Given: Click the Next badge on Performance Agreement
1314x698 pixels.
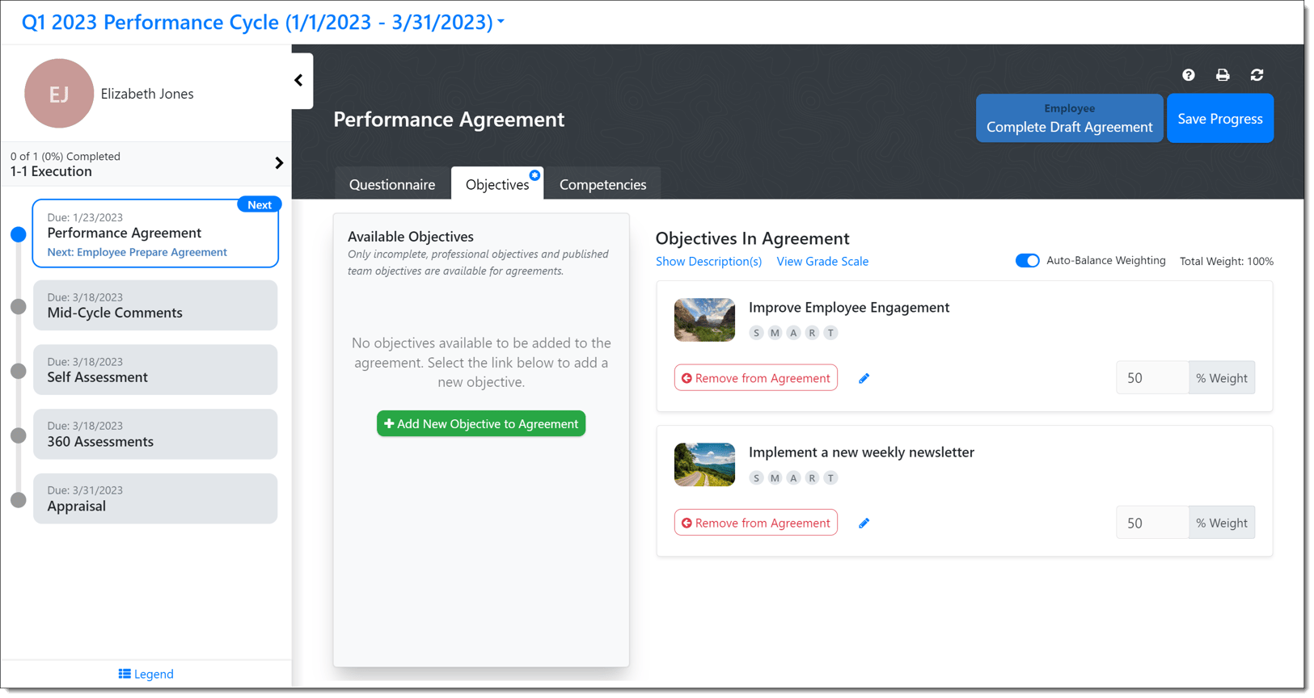Looking at the screenshot, I should pos(259,205).
